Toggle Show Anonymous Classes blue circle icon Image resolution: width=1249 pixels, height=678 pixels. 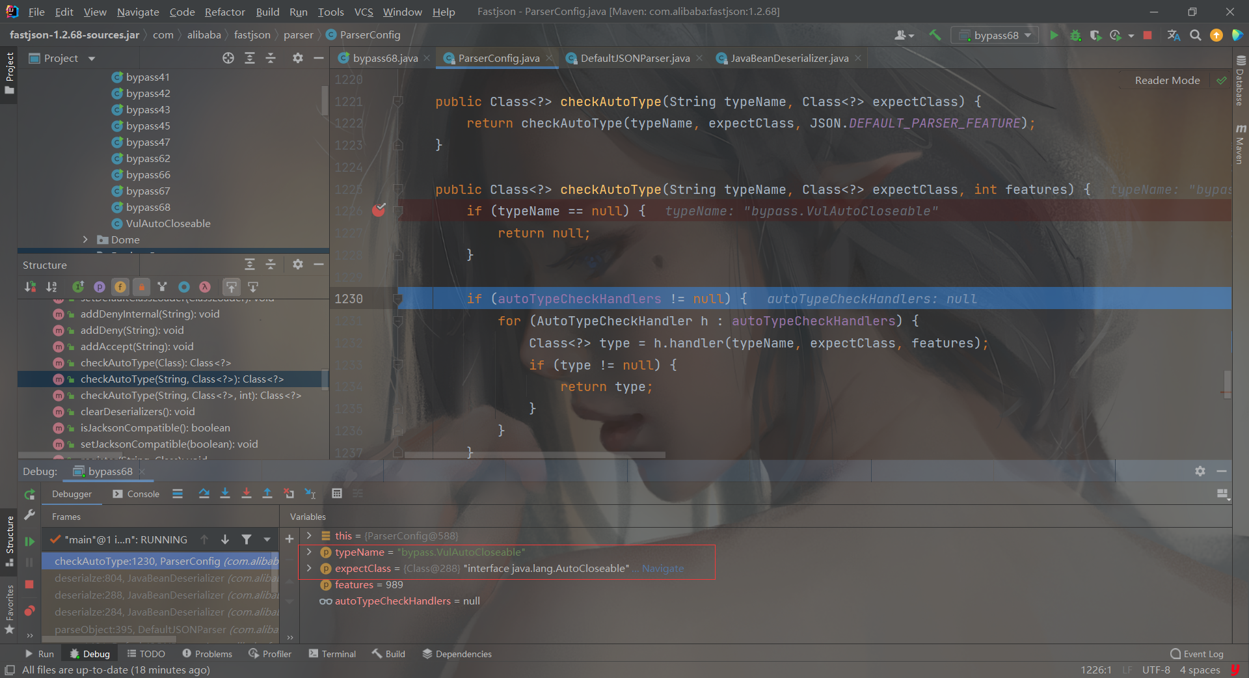184,287
